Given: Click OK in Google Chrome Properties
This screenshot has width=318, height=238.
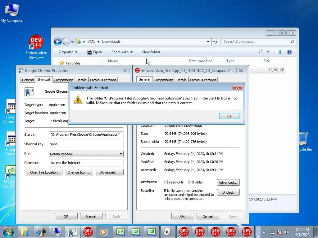Looking at the screenshot, I should click(66, 216).
